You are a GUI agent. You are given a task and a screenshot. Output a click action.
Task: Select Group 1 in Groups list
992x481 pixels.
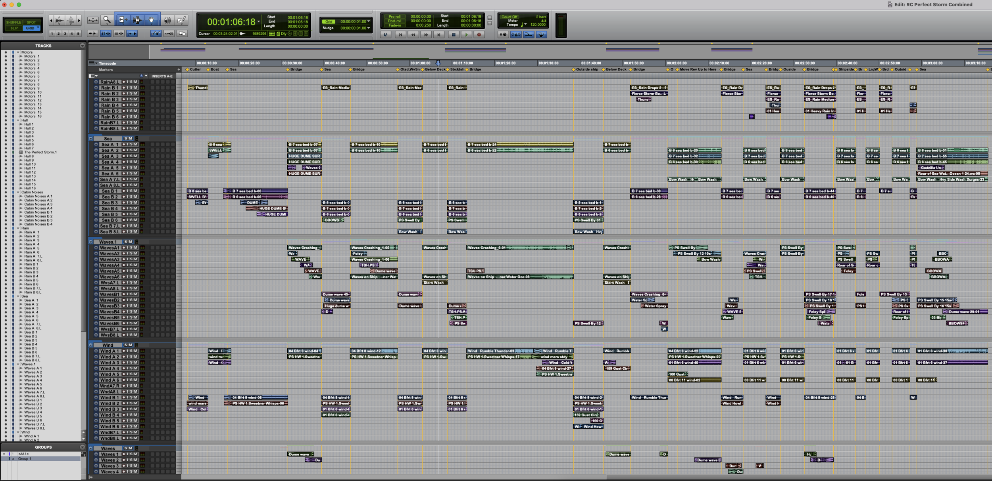pos(25,459)
